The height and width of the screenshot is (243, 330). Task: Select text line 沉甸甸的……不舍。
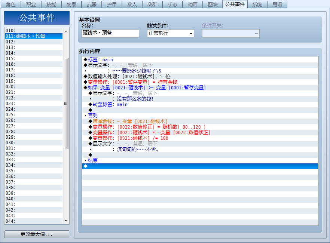coord(200,149)
